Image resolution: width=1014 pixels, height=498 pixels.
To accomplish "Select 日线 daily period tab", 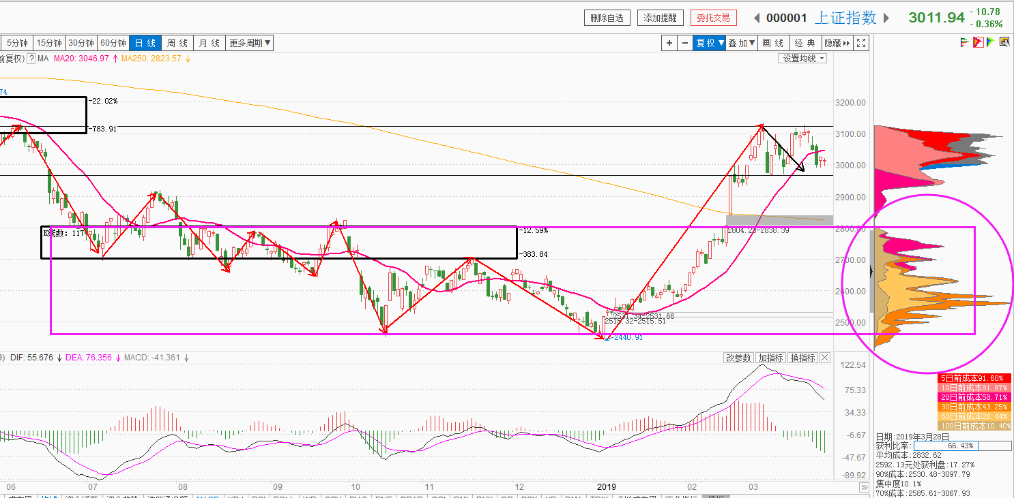I will point(145,43).
